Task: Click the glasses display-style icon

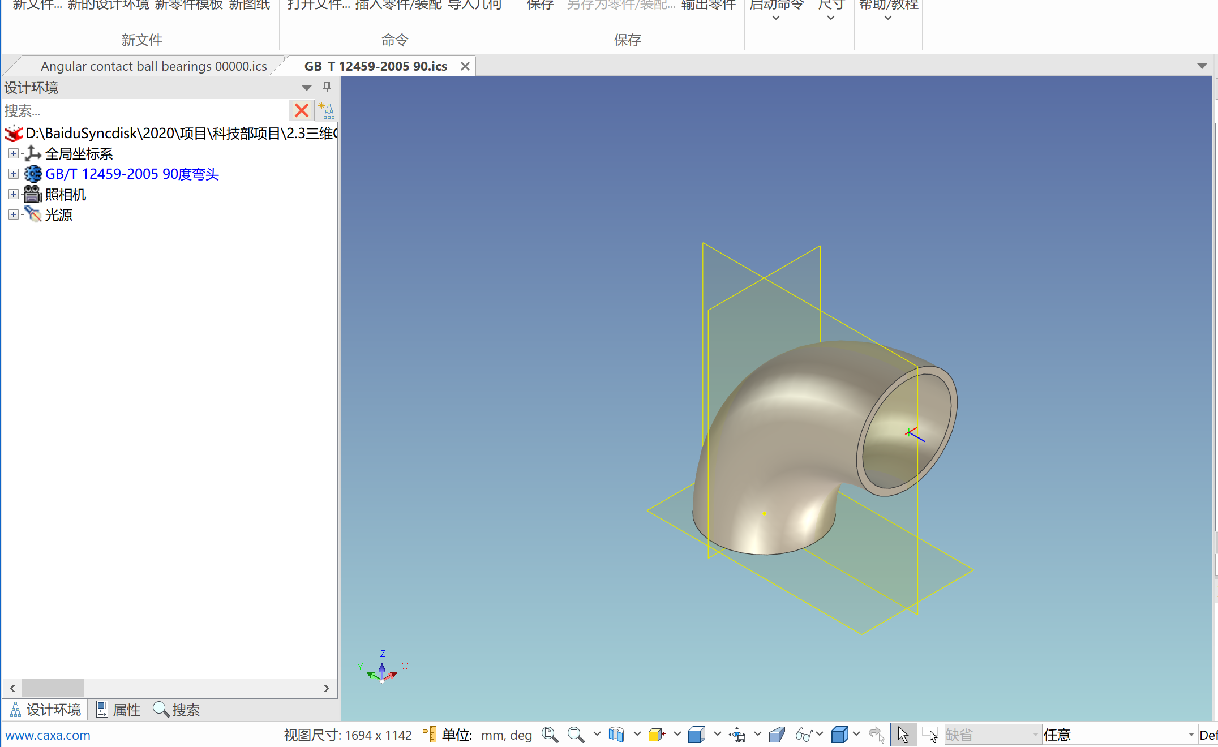Action: coord(804,735)
